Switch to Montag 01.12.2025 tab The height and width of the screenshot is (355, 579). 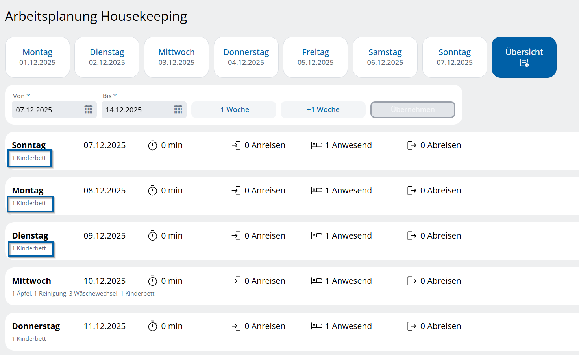37,57
